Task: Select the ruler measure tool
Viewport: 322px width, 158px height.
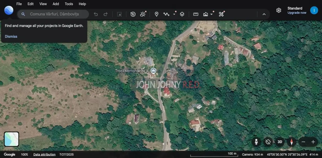Action: click(x=196, y=14)
